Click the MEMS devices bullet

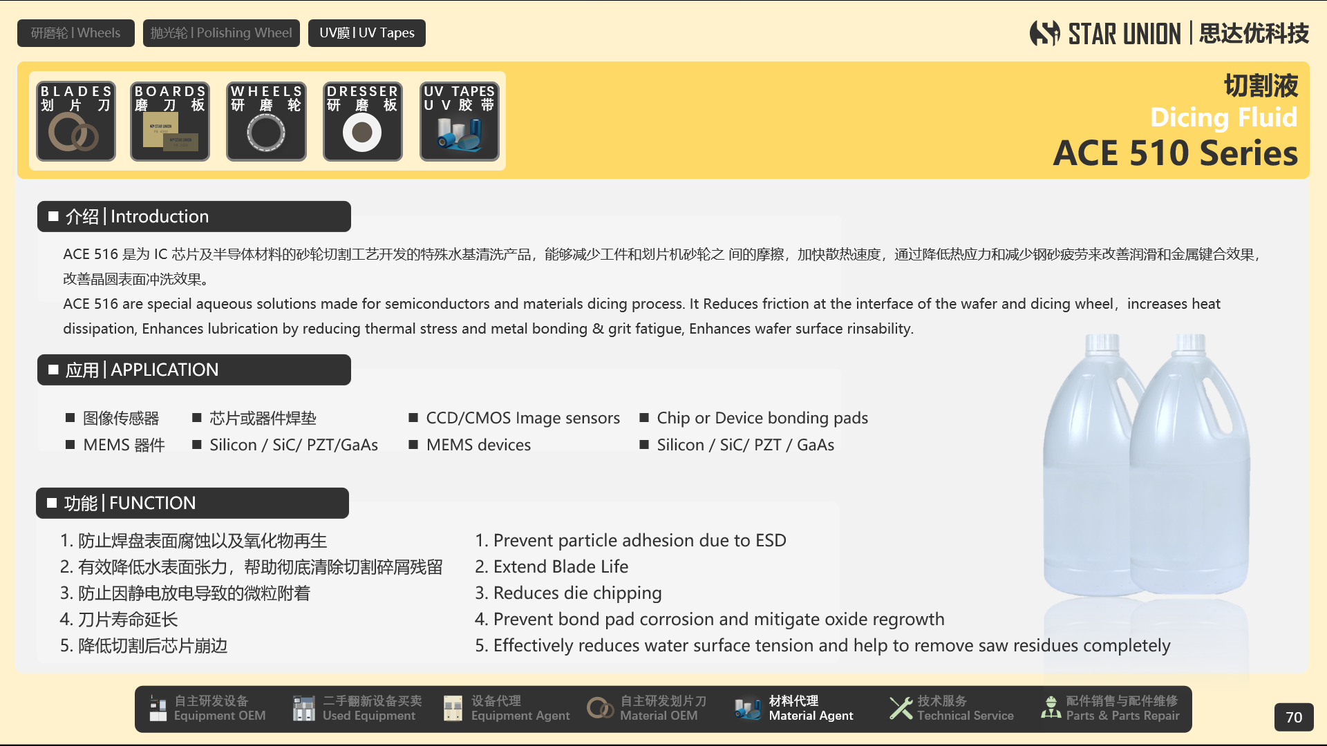click(x=470, y=445)
